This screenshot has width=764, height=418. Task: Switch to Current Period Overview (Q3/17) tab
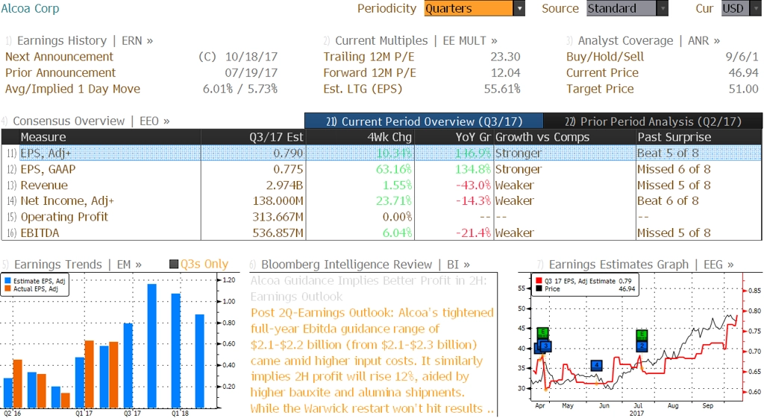click(x=424, y=121)
